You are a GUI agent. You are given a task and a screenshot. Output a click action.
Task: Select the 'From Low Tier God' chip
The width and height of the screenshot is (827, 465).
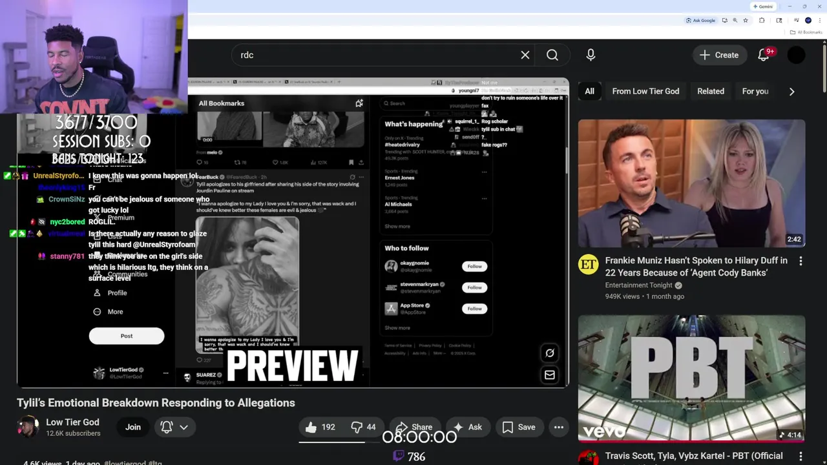(645, 91)
